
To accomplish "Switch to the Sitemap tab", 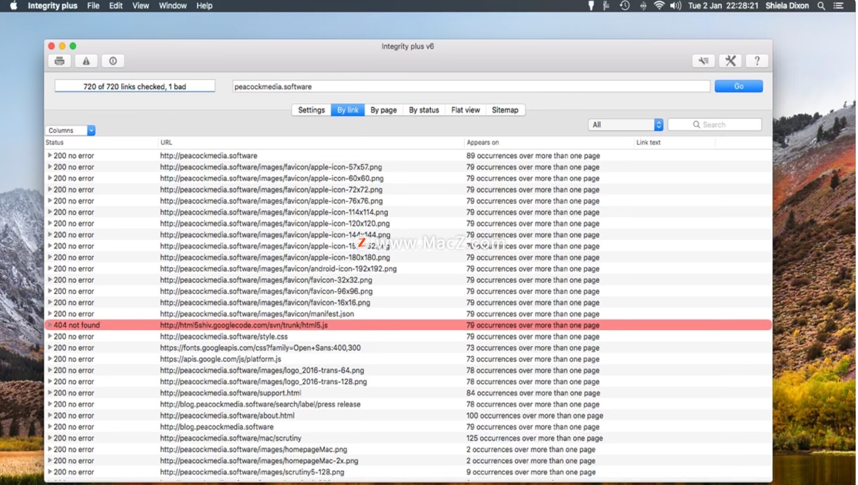I will pos(505,110).
